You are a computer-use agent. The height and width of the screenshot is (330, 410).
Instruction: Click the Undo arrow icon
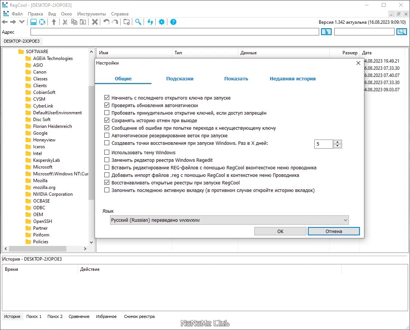[x=106, y=22]
